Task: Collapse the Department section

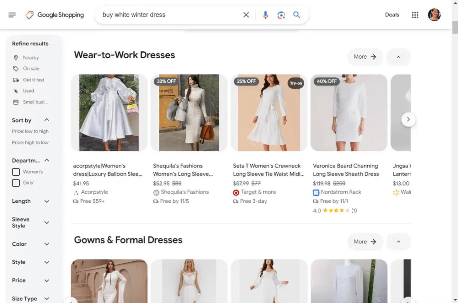Action: pyautogui.click(x=46, y=160)
